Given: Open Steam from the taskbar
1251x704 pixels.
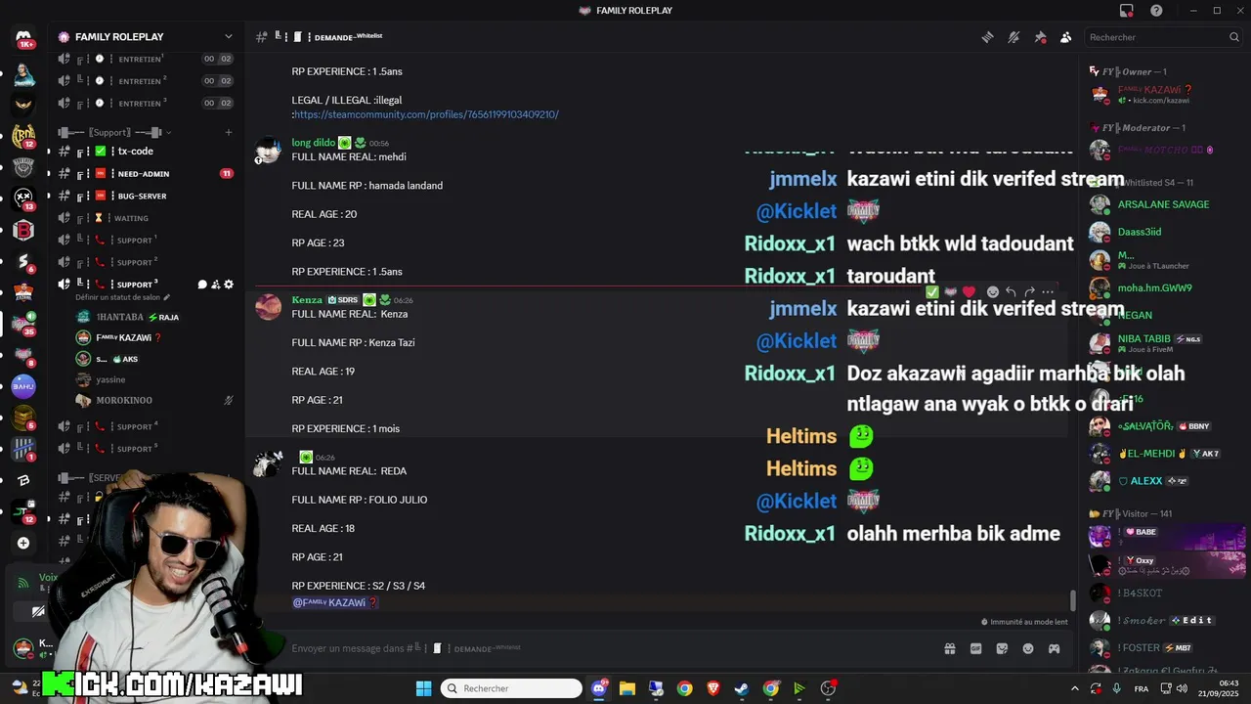Looking at the screenshot, I should (x=742, y=688).
